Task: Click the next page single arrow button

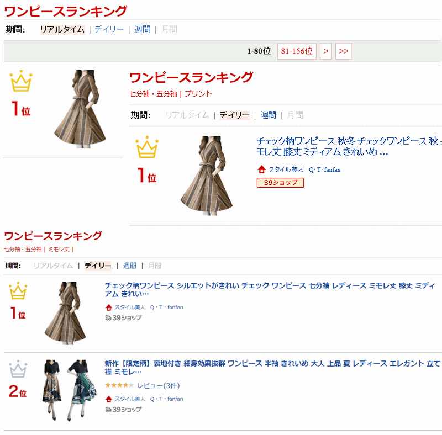Action: point(326,51)
